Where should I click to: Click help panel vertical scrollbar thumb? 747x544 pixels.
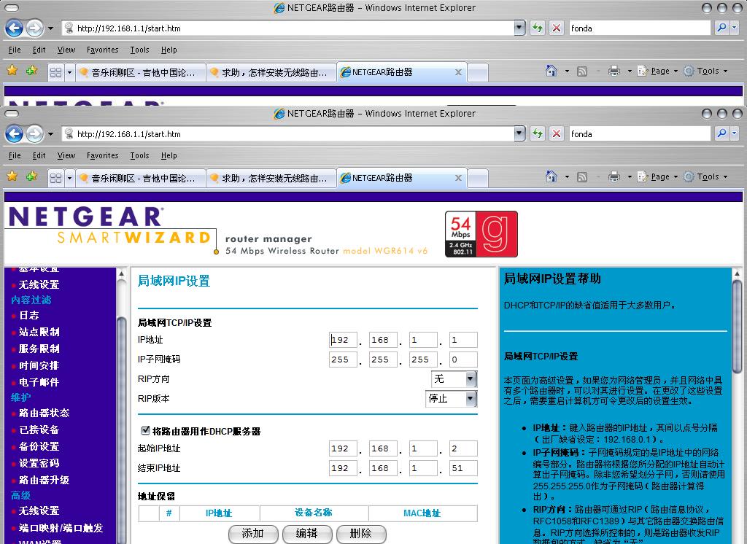coord(737,326)
